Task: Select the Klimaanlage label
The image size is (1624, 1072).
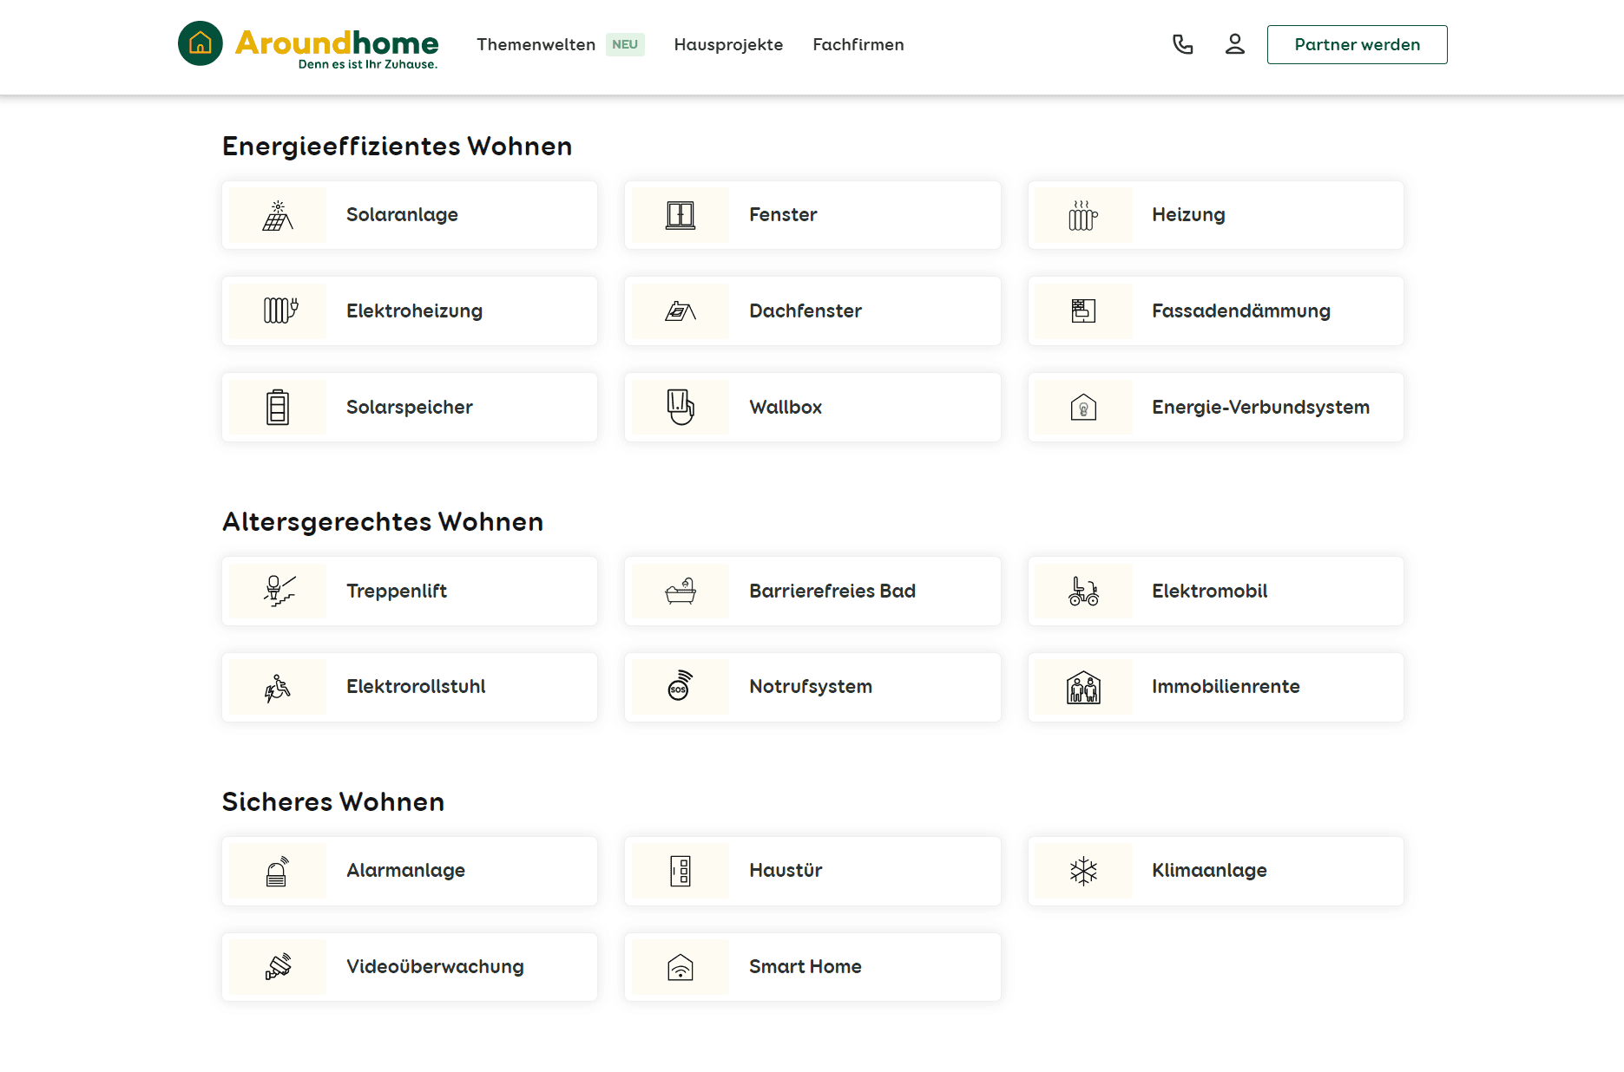Action: click(x=1209, y=871)
